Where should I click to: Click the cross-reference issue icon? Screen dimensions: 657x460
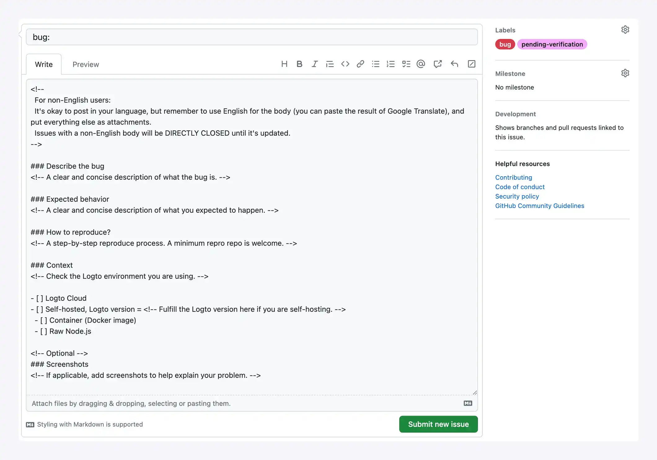tap(438, 64)
